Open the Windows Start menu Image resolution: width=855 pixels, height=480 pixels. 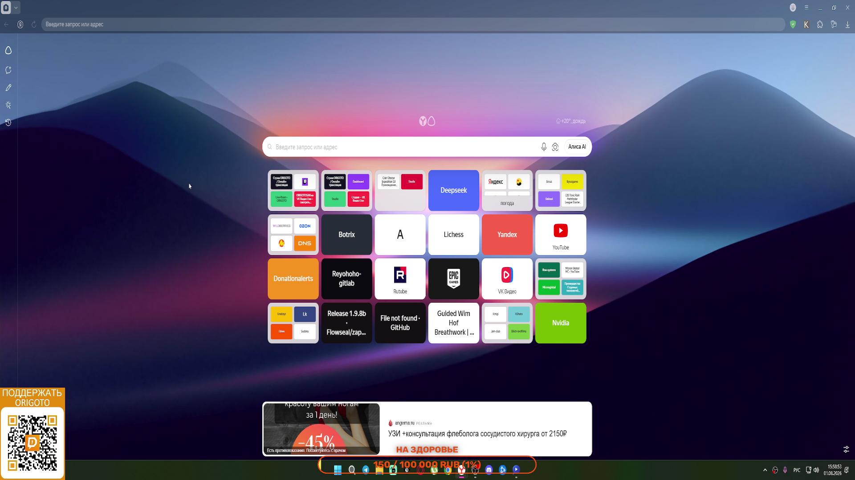click(x=338, y=470)
